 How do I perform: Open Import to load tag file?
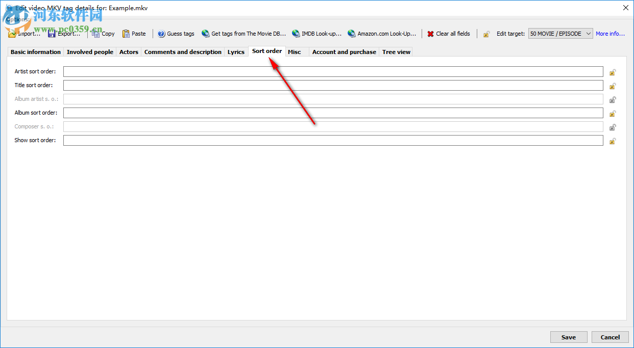(24, 33)
